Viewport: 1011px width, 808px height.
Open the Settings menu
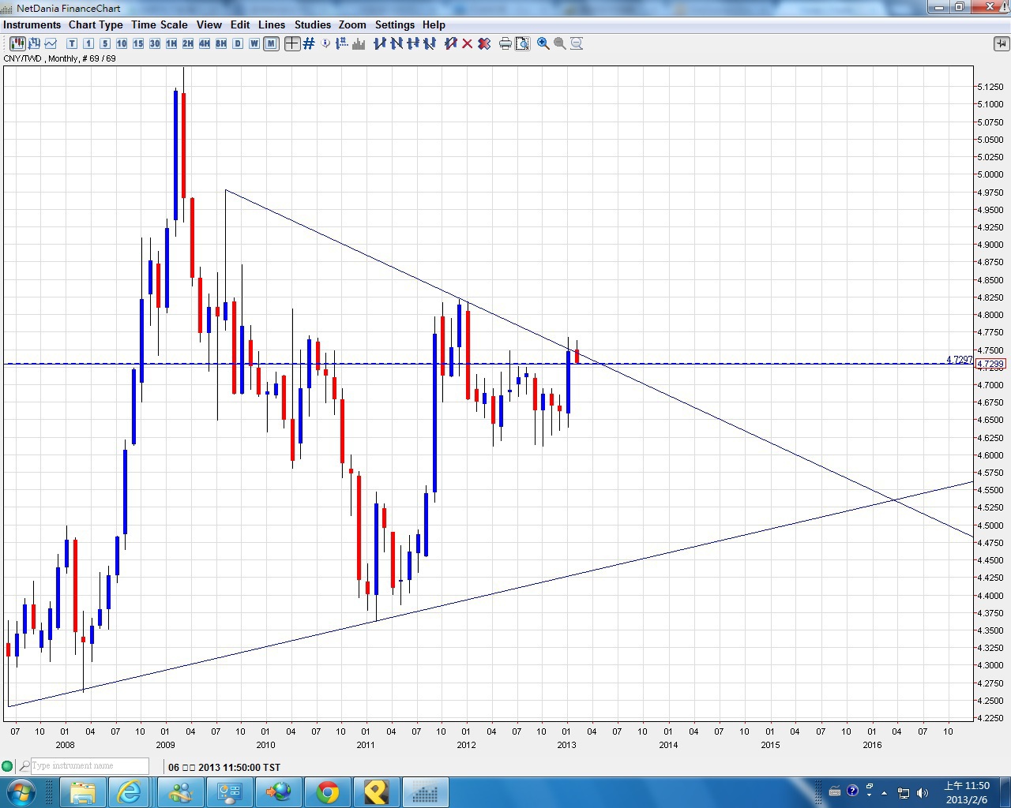tap(395, 24)
